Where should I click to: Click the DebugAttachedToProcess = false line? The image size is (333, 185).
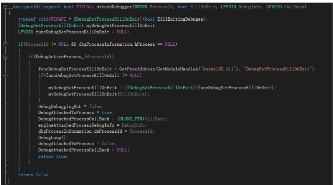coord(77,144)
